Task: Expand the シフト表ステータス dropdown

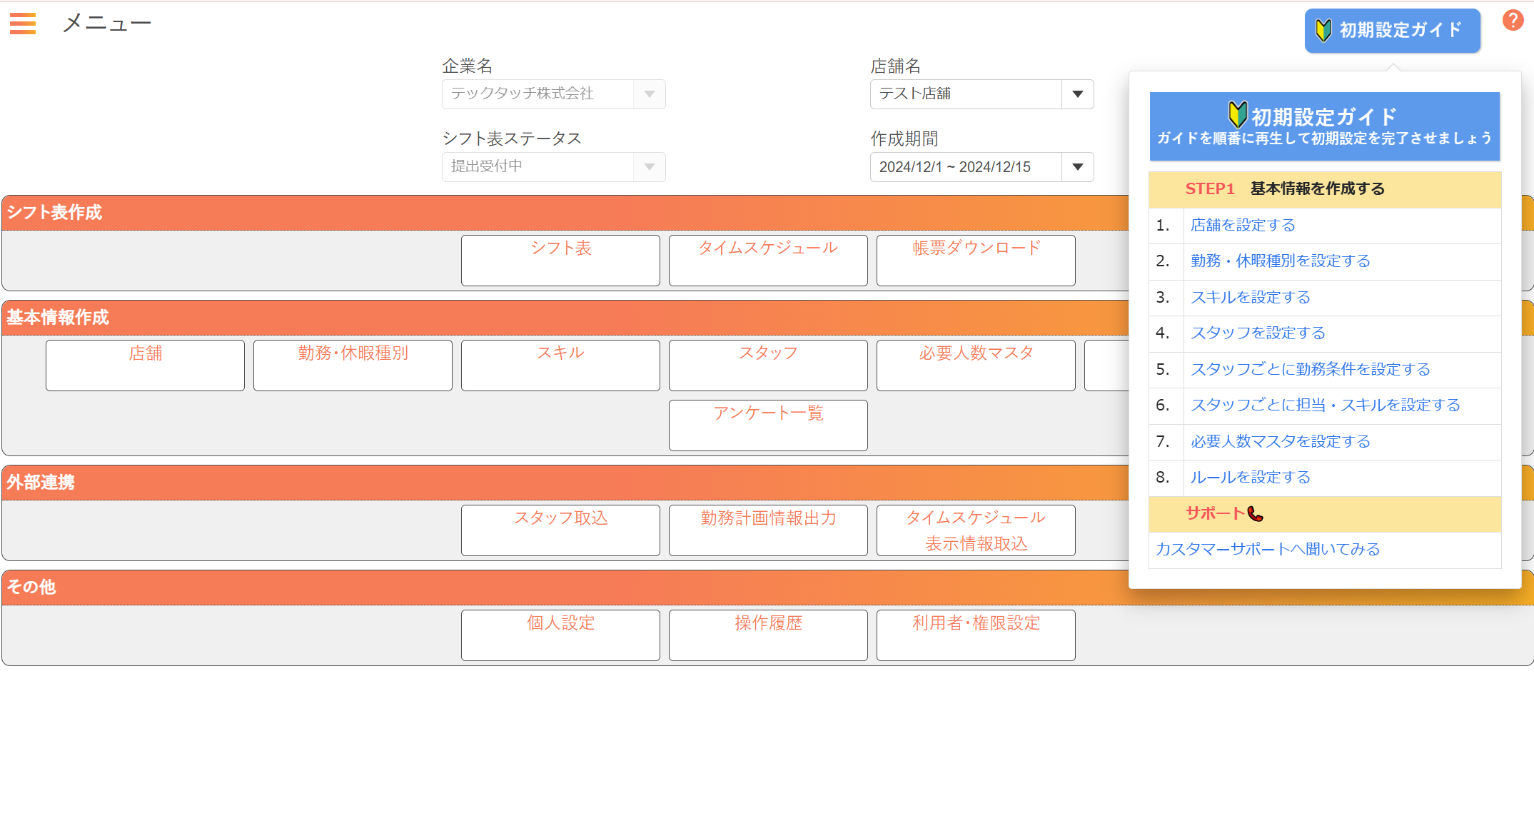Action: click(x=649, y=167)
